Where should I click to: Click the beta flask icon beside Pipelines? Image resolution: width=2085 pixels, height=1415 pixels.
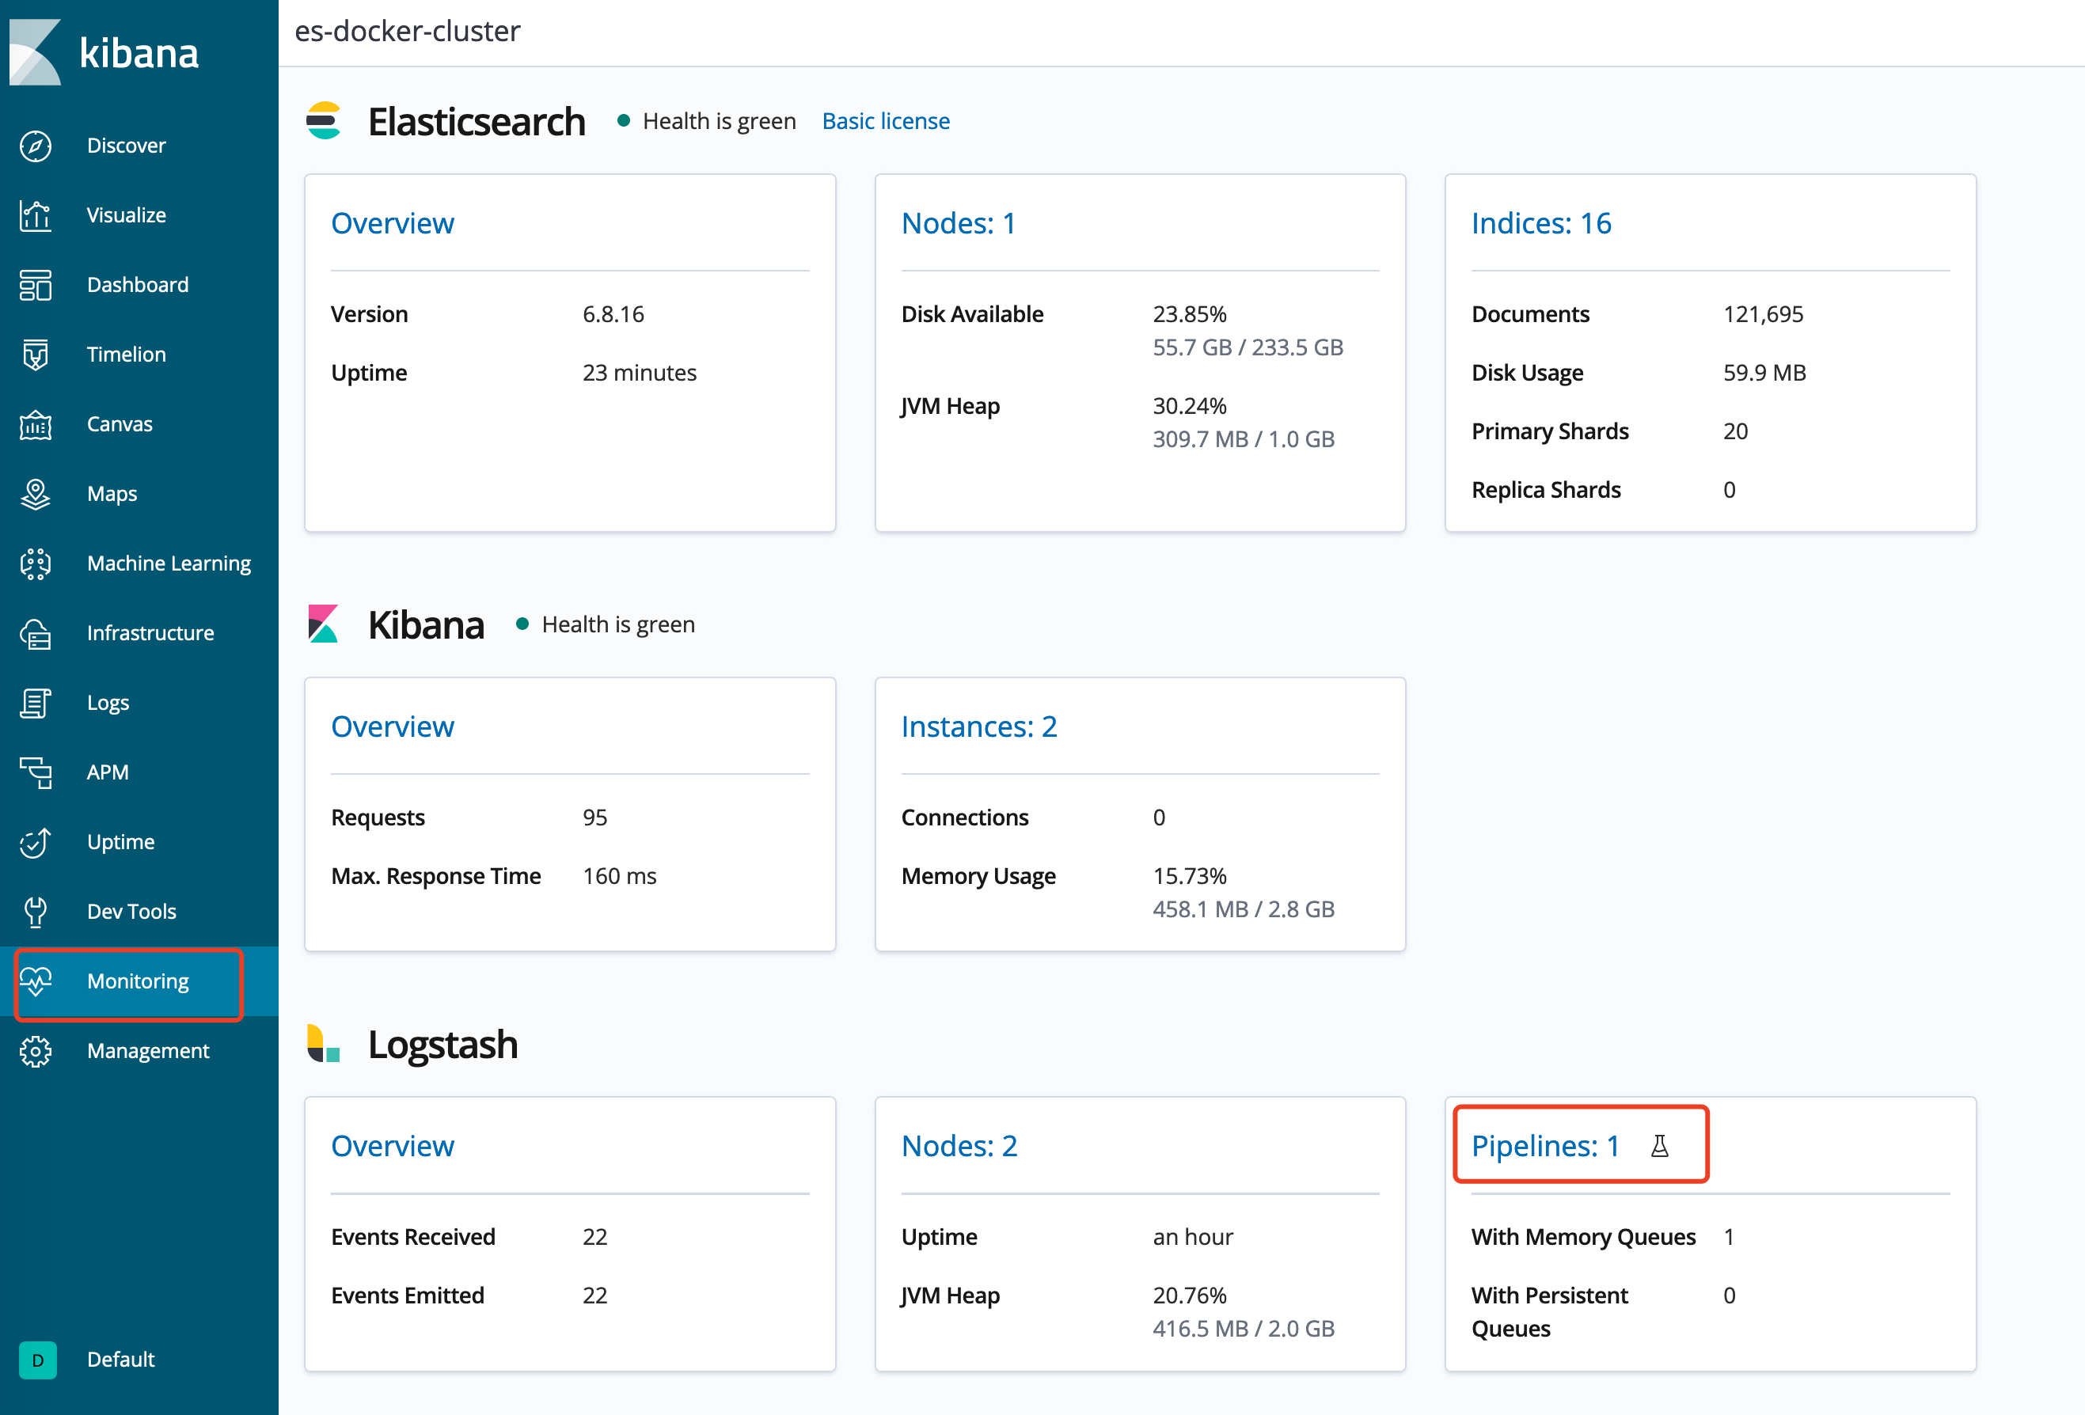pyautogui.click(x=1660, y=1146)
